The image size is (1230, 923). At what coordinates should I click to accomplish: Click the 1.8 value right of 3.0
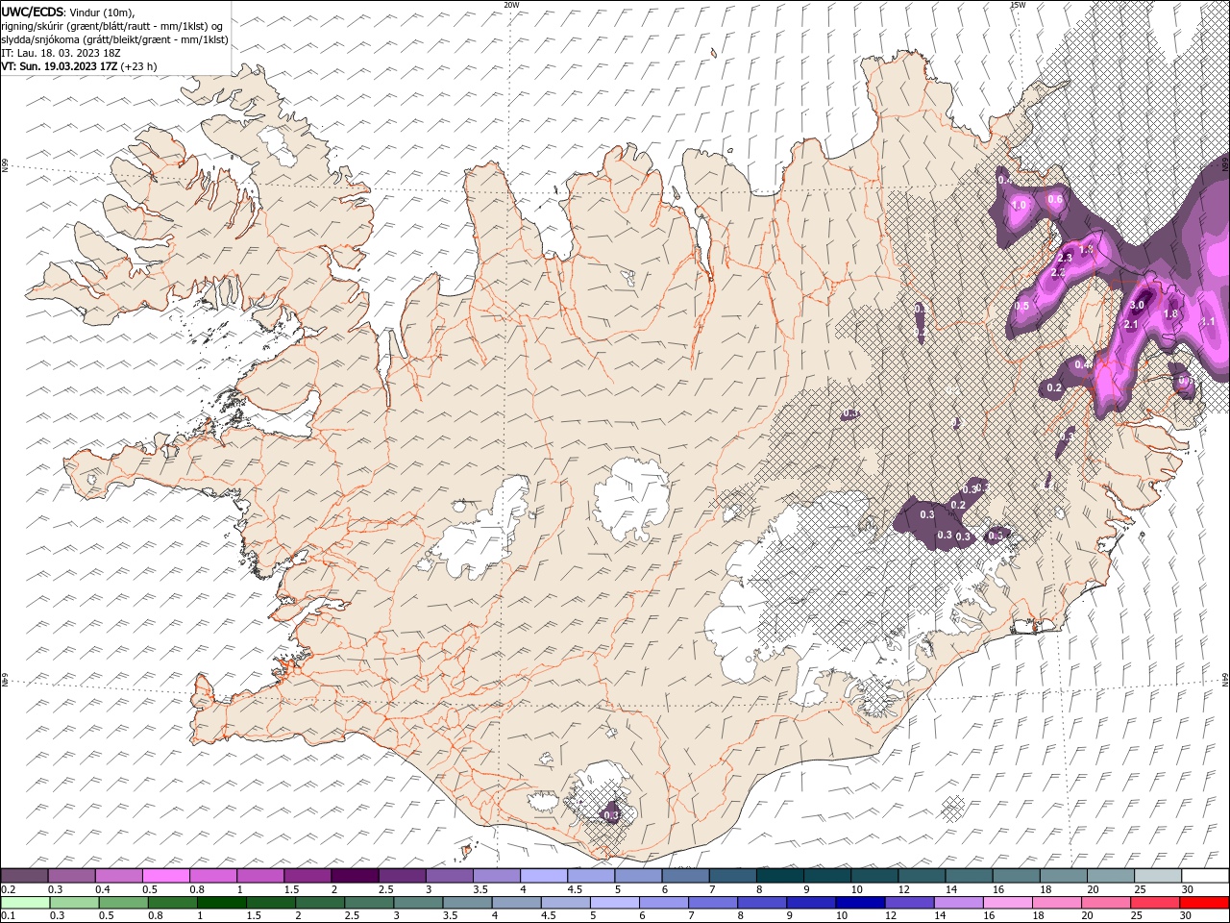pyautogui.click(x=1170, y=313)
